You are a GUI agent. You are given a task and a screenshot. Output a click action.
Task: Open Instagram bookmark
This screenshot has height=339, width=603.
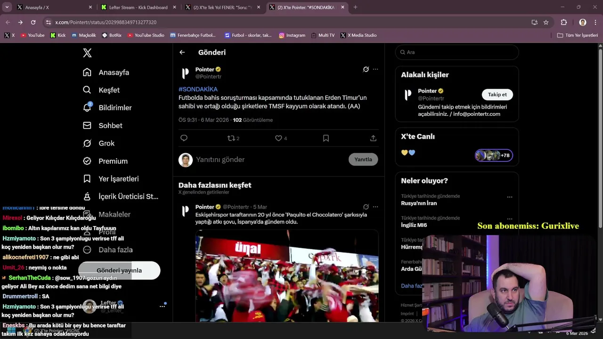coord(292,35)
